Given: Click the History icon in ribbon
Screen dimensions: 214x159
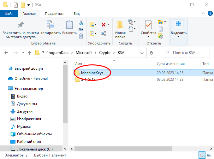Looking at the screenshot, I should tap(161, 36).
